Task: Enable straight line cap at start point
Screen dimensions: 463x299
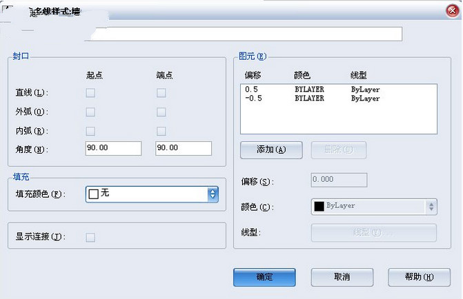Action: point(90,93)
